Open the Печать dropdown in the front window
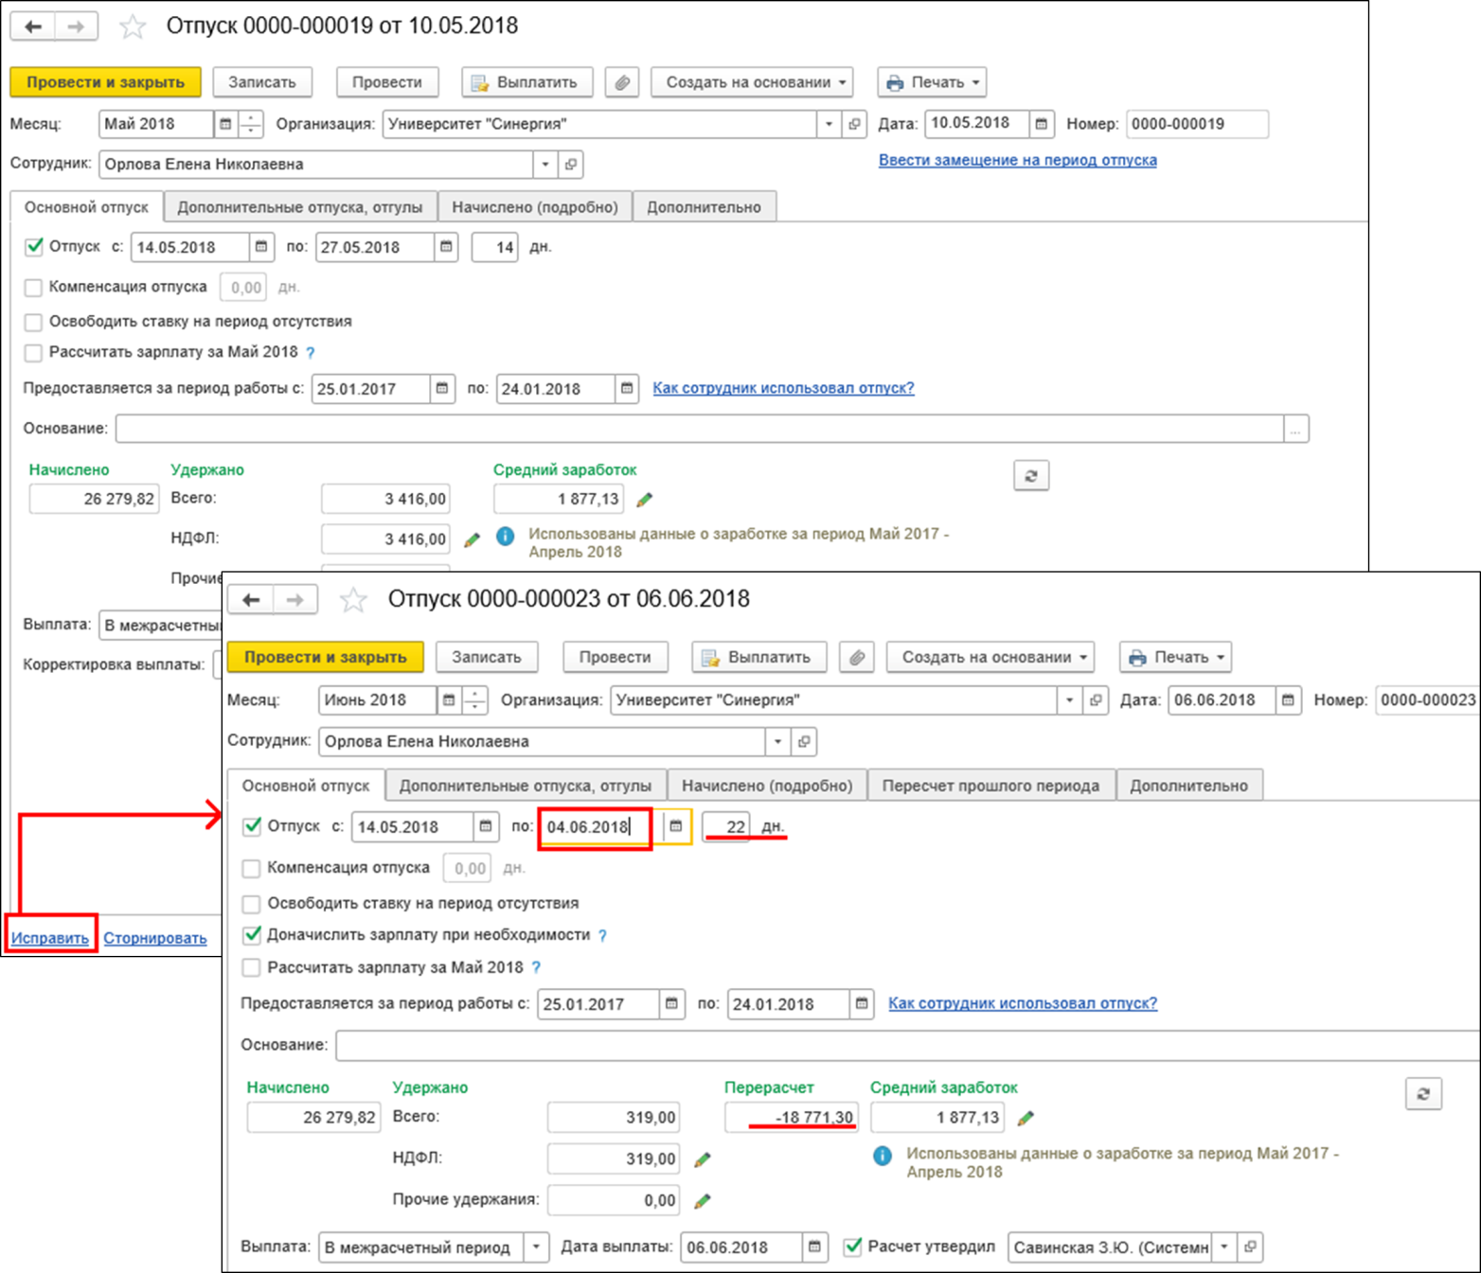The width and height of the screenshot is (1481, 1273). [1175, 658]
